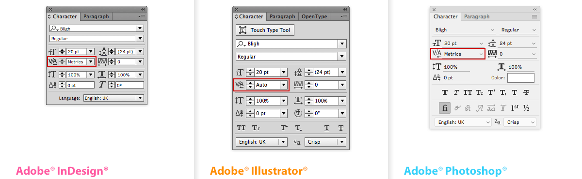Image resolution: width=582 pixels, height=179 pixels.
Task: Open the Regular font style dropdown in InDesign
Action: click(140, 38)
